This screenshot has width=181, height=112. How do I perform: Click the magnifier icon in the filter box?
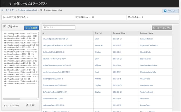tap(45, 27)
